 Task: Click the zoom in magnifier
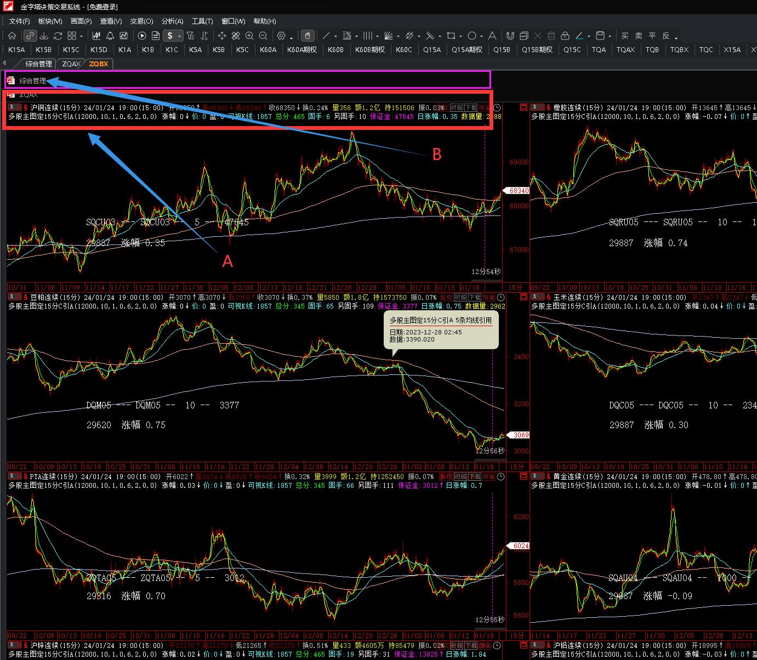click(x=249, y=36)
